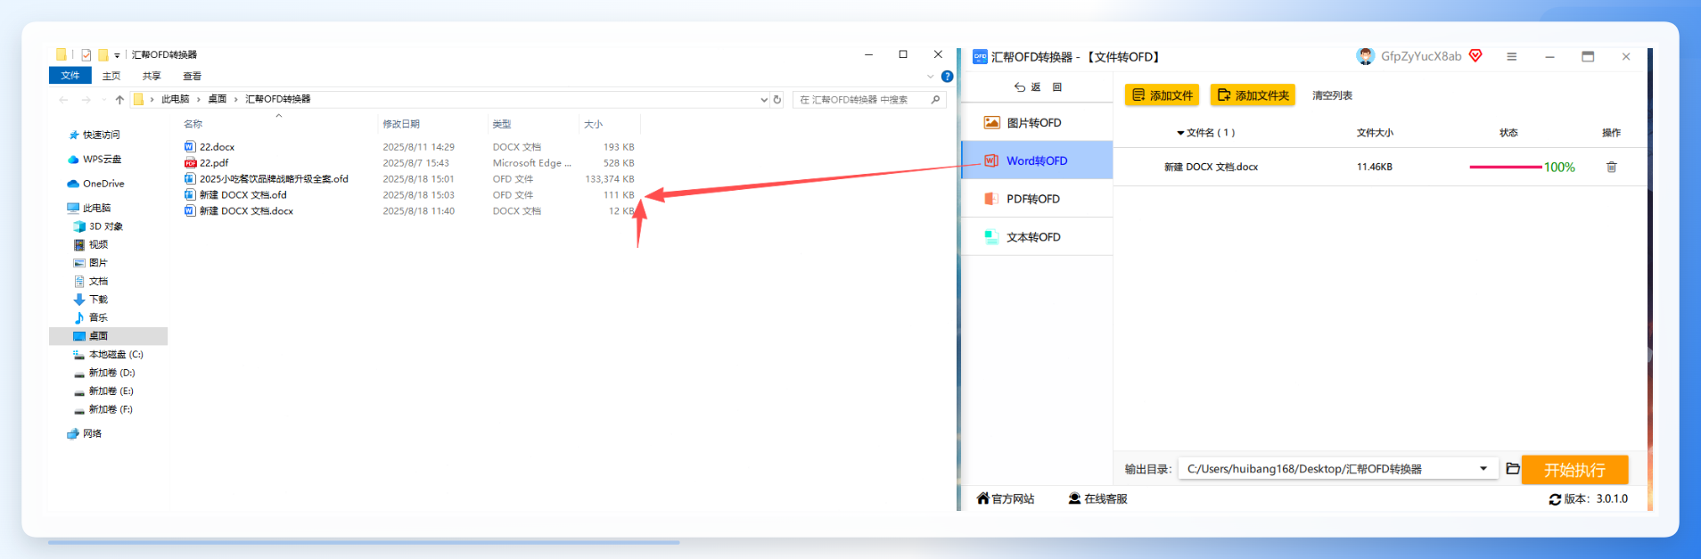Click the 添加文件夹 button
The width and height of the screenshot is (1701, 559).
pyautogui.click(x=1253, y=95)
